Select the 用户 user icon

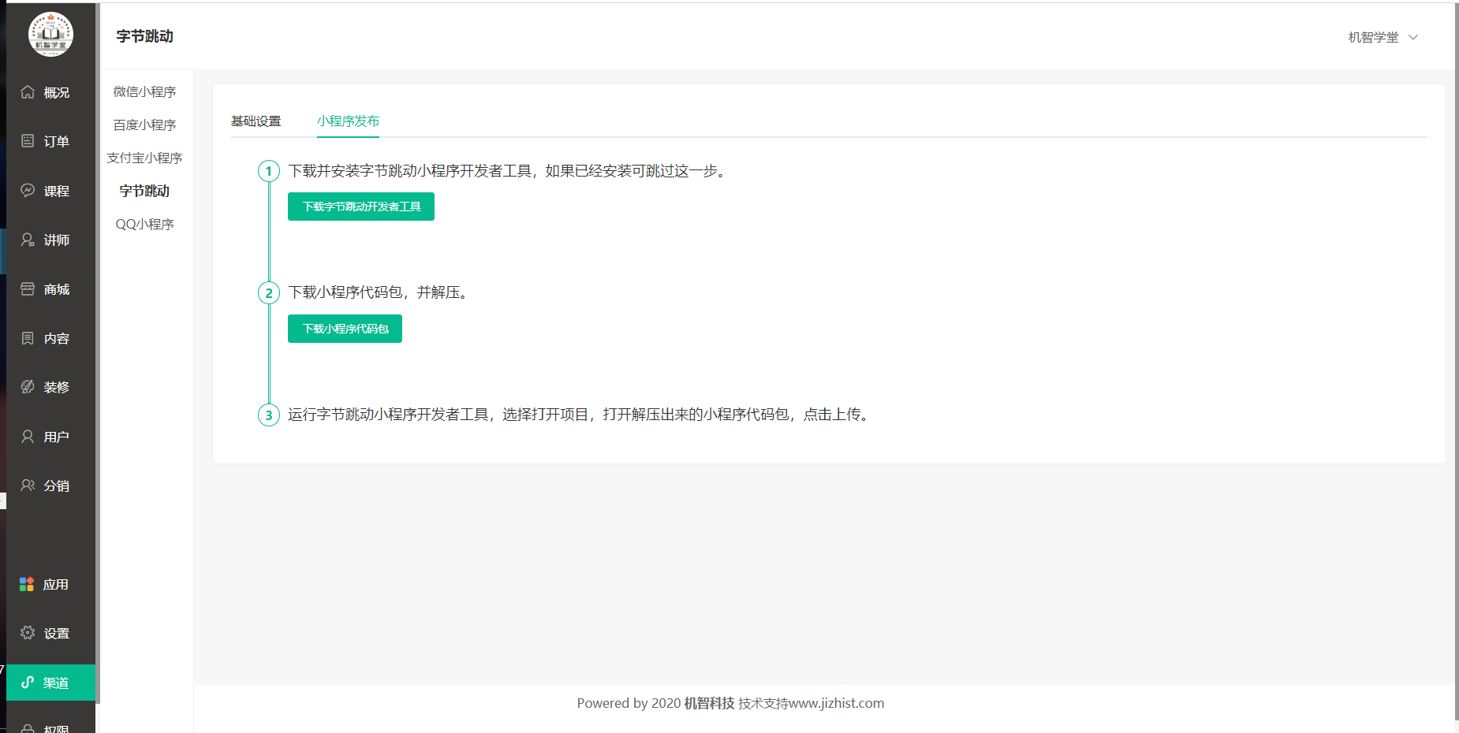pos(28,437)
